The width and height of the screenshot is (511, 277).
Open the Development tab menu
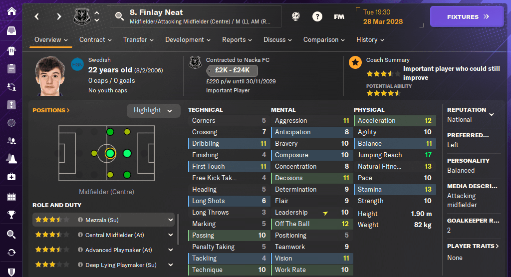(188, 40)
